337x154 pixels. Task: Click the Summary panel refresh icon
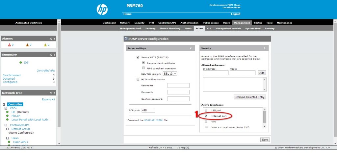(x=51, y=55)
